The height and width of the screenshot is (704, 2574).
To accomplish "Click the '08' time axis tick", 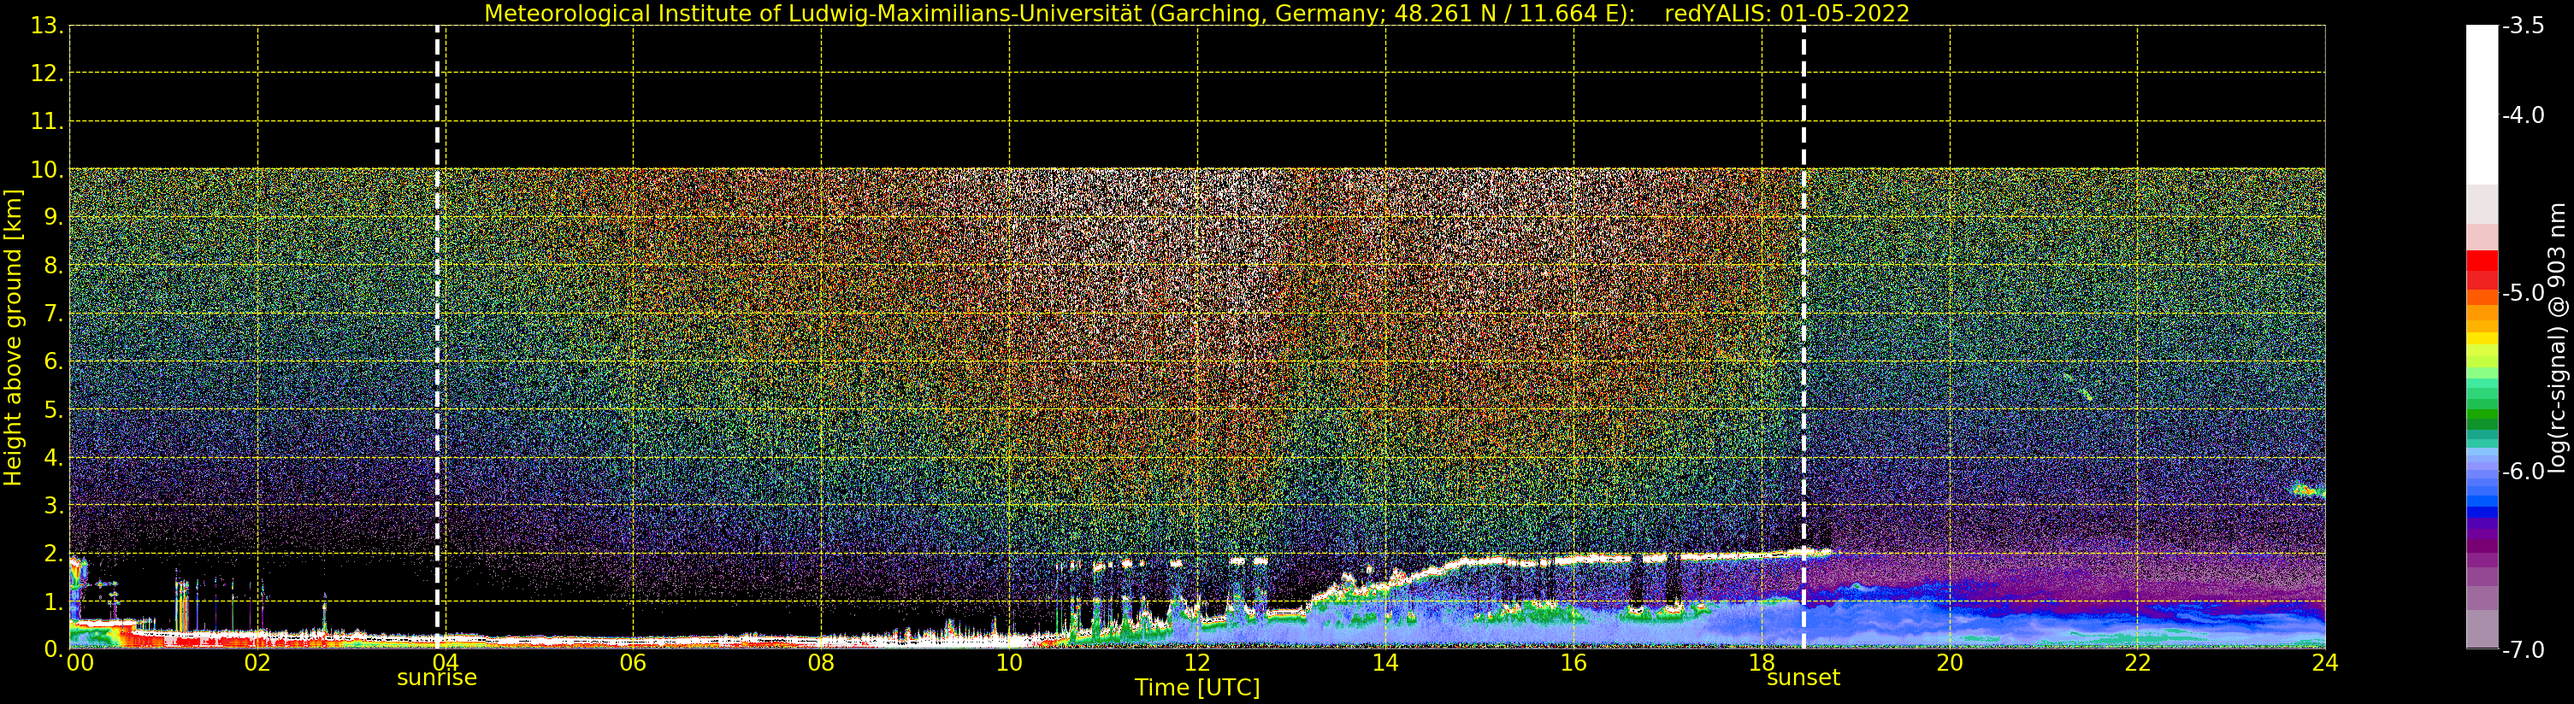I will point(821,663).
